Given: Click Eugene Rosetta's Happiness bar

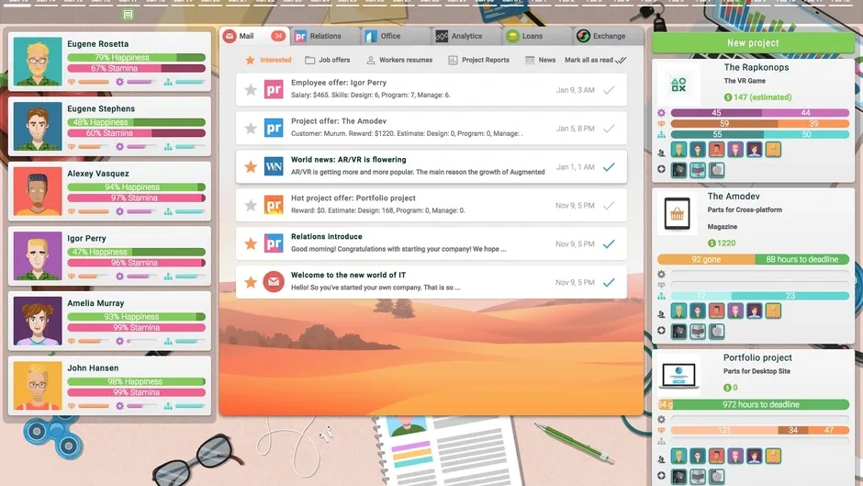Looking at the screenshot, I should click(x=137, y=57).
